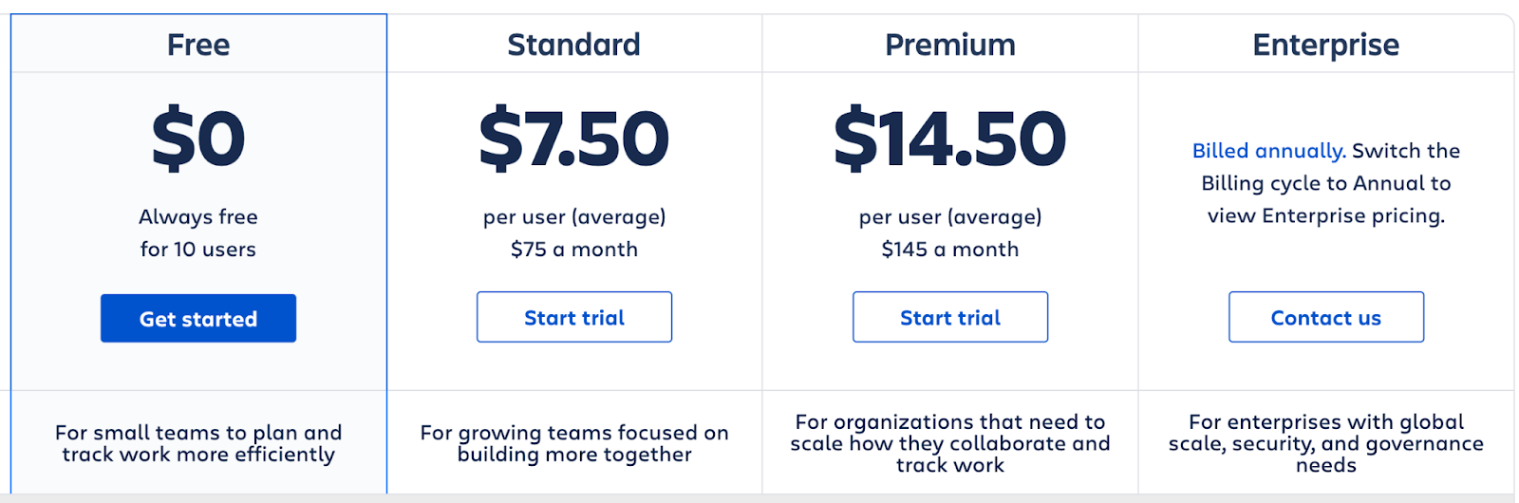The image size is (1519, 503).
Task: Select the Free plan column header
Action: [x=198, y=45]
